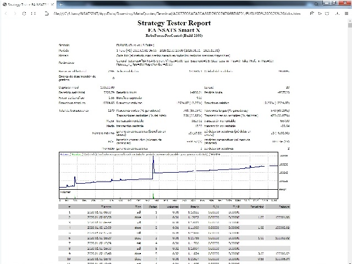Select the Strategy Tester tab title
Viewport: 352px width, 264px height.
tap(28, 4)
